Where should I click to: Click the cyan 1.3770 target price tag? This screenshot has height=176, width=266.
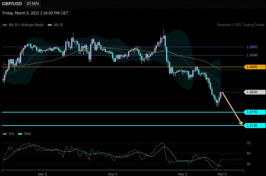[255, 112]
